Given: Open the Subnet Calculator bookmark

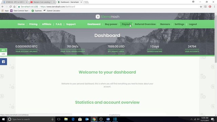Looking at the screenshot, I should tap(52, 11).
